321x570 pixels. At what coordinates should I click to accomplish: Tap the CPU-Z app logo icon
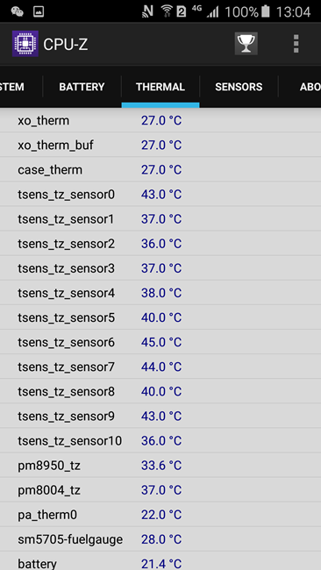(25, 44)
